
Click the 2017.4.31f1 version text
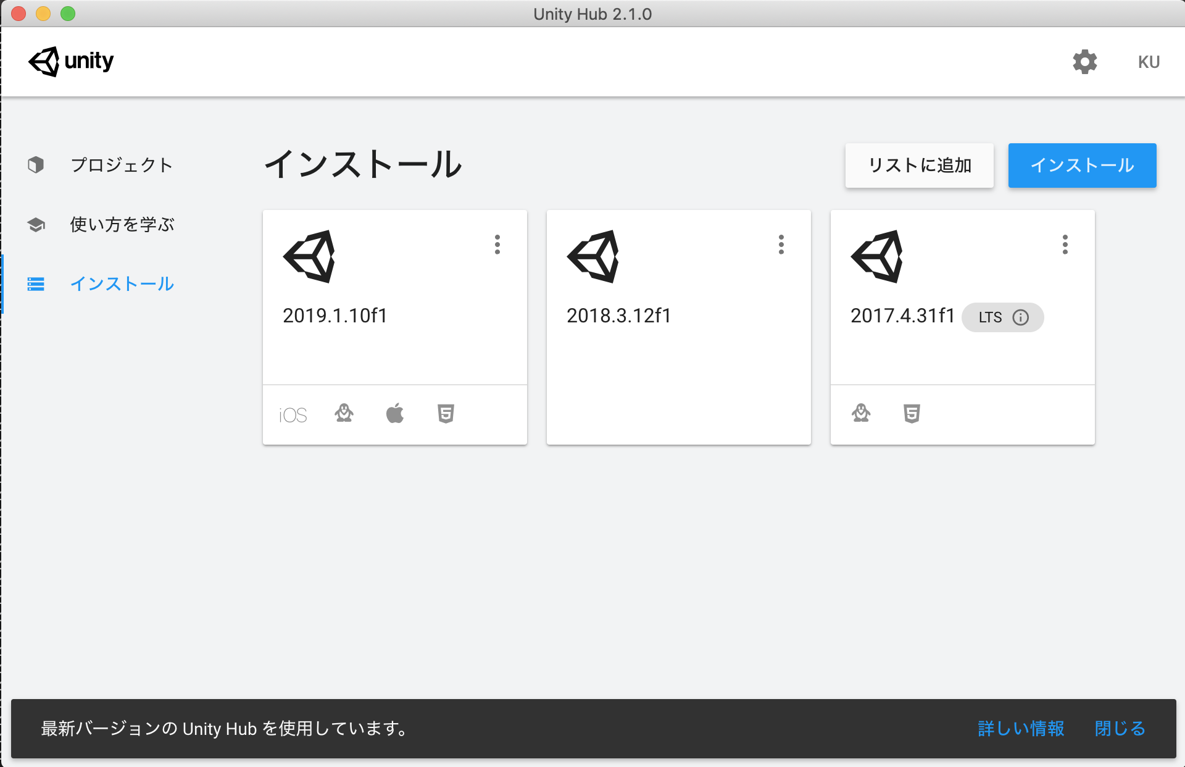902,316
